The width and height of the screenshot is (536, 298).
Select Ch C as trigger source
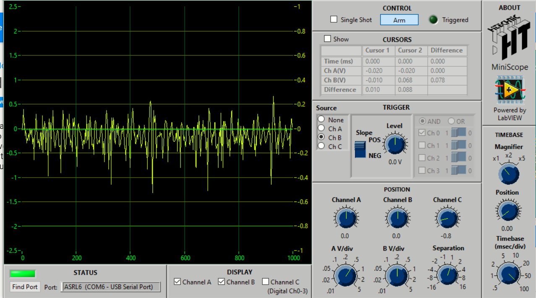(x=322, y=146)
